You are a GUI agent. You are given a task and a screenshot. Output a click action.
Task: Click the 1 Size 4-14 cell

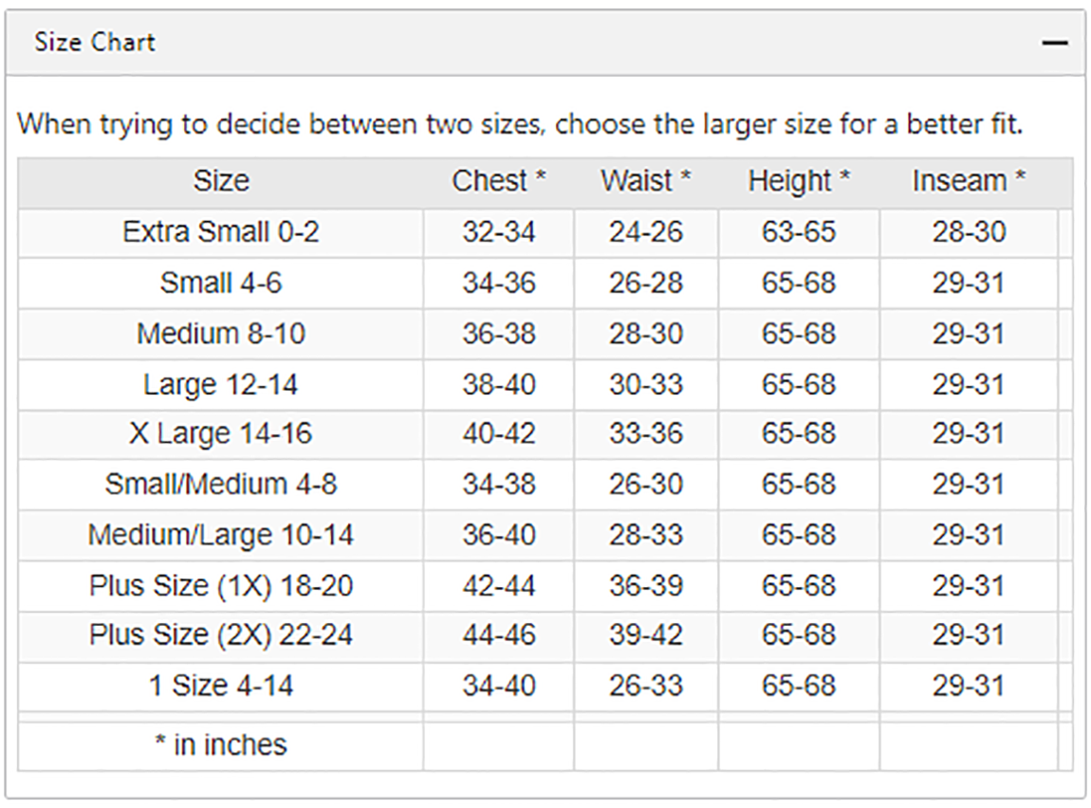220,687
